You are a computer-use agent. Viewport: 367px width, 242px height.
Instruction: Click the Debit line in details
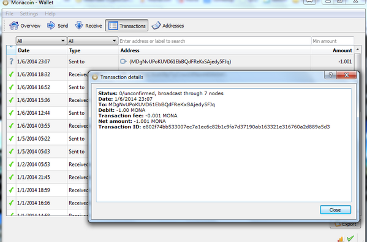coord(122,110)
